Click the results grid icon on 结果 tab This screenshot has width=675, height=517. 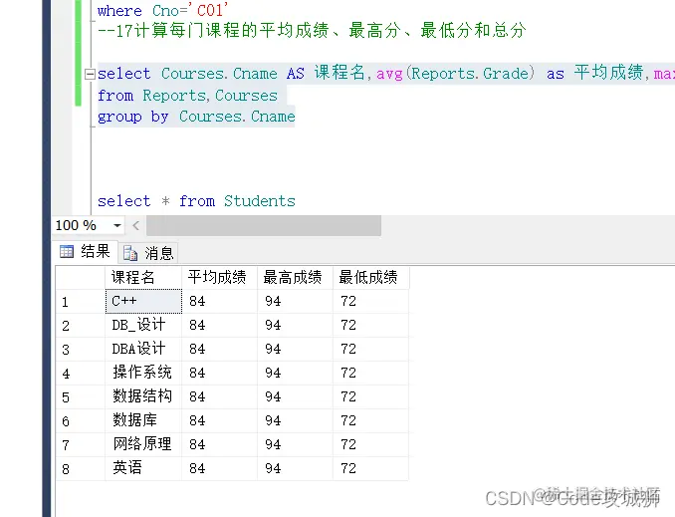tap(67, 252)
